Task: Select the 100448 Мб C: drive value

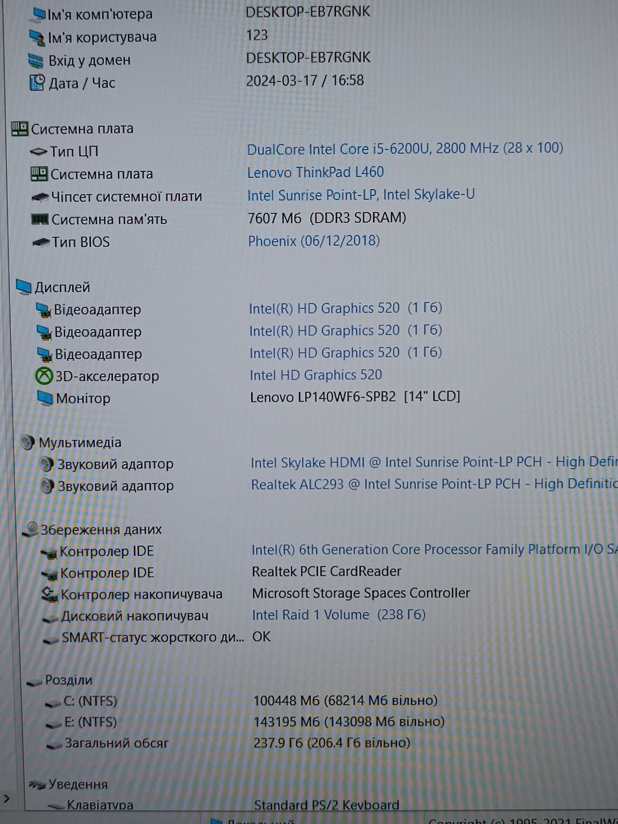Action: (x=345, y=700)
